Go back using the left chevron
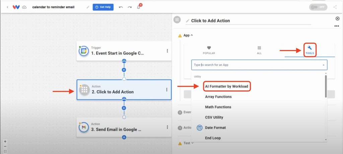This screenshot has height=154, width=343. 7,7
